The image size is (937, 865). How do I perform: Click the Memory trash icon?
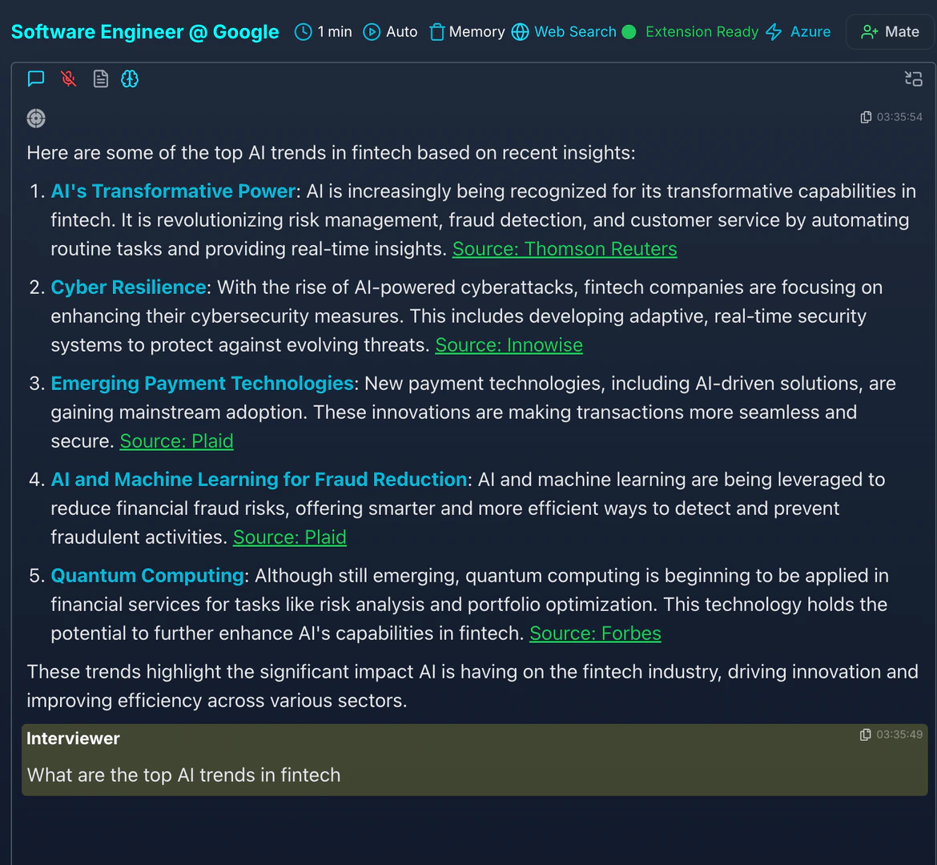point(436,31)
